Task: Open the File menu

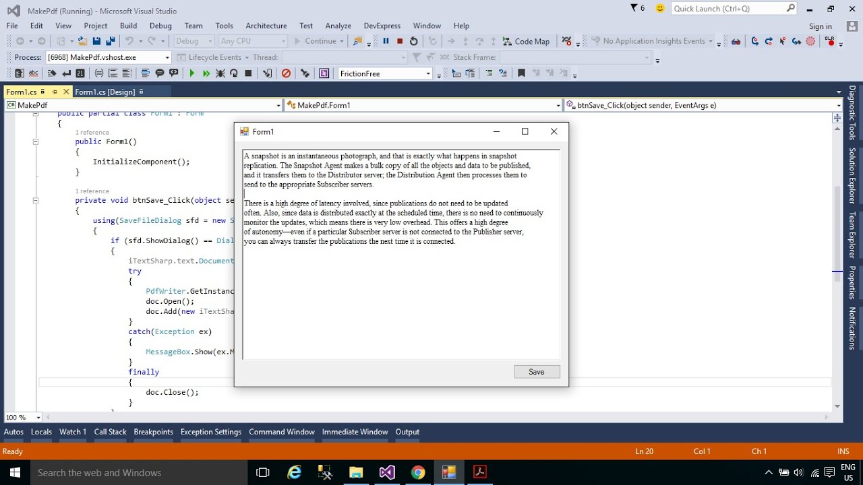Action: pyautogui.click(x=12, y=26)
